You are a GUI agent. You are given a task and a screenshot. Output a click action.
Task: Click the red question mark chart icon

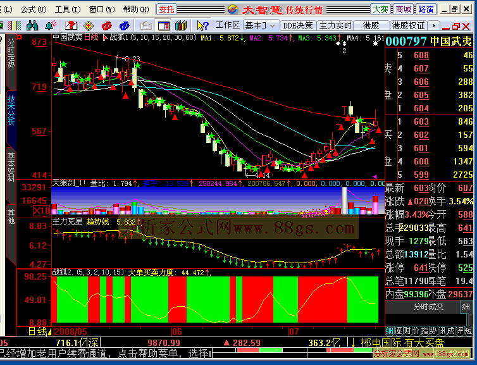click(71, 25)
